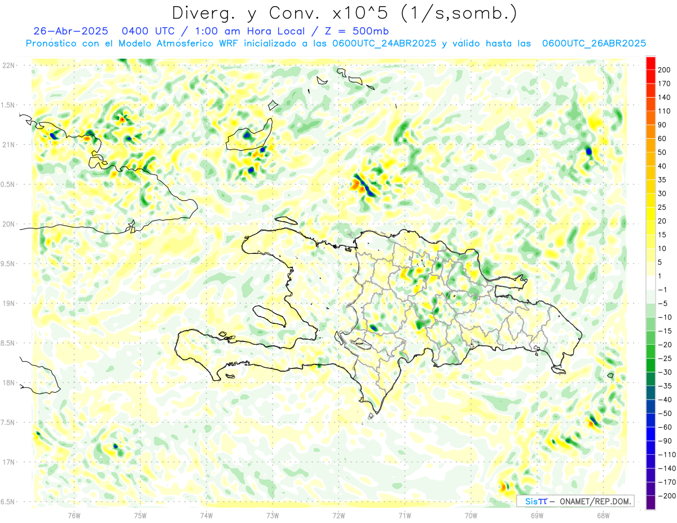
Task: Click the '68W' longitude label
Action: (603, 515)
